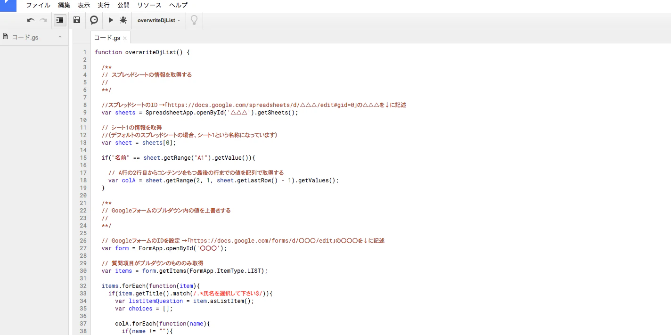Open the ヘルプ menu
Image resolution: width=671 pixels, height=335 pixels.
click(x=178, y=5)
